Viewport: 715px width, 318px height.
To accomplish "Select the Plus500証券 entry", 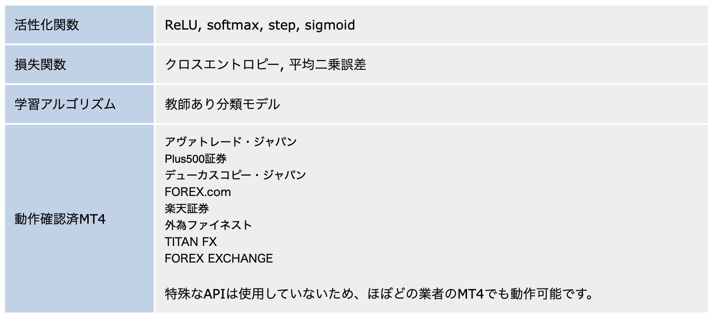I will 195,159.
